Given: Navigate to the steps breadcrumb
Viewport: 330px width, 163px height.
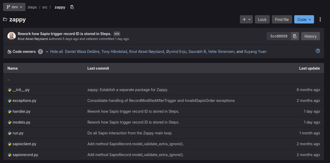Looking at the screenshot, I should point(32,7).
